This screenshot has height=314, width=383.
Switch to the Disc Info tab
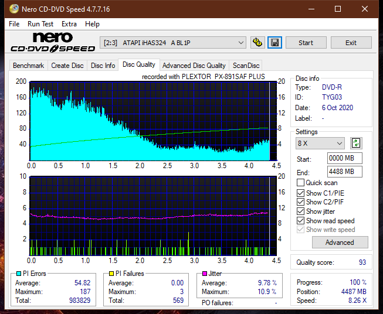(x=103, y=66)
